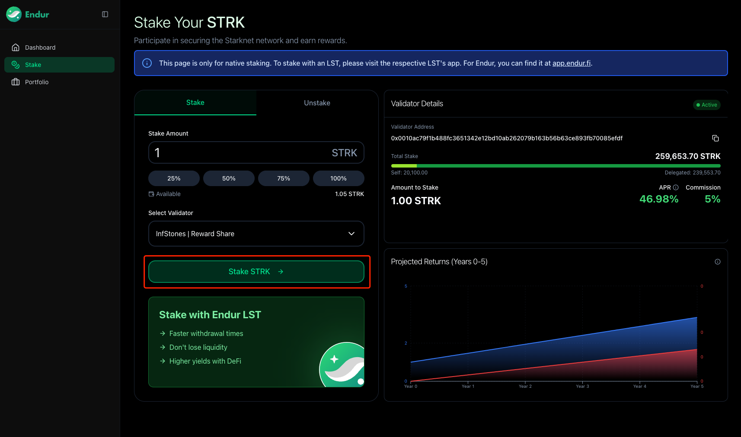741x437 pixels.
Task: Click arrow icon next to Faster withdrawal times
Action: 163,333
